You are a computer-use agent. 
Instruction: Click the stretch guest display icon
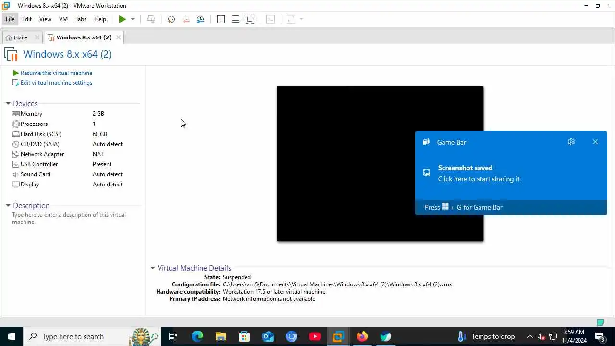291,19
